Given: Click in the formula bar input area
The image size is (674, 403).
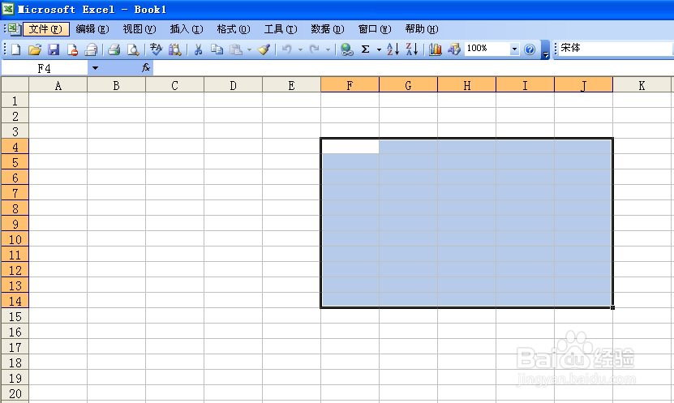Looking at the screenshot, I should tap(413, 68).
